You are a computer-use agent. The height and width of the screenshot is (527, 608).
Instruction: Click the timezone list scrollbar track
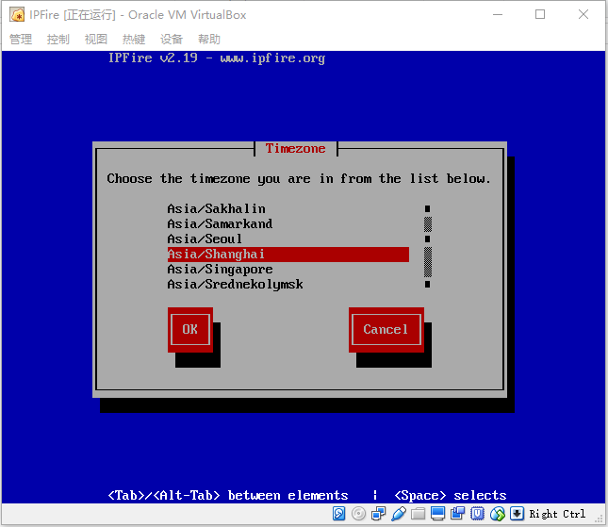[x=428, y=247]
